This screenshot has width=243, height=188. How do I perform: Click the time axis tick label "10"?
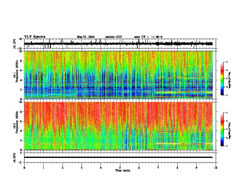click(216, 168)
